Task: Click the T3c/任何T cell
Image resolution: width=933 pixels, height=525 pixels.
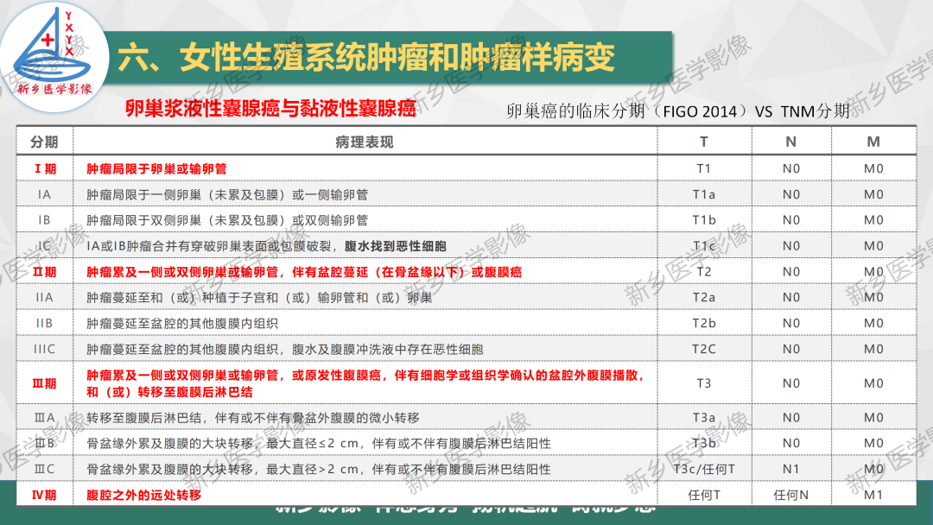Action: coord(704,469)
